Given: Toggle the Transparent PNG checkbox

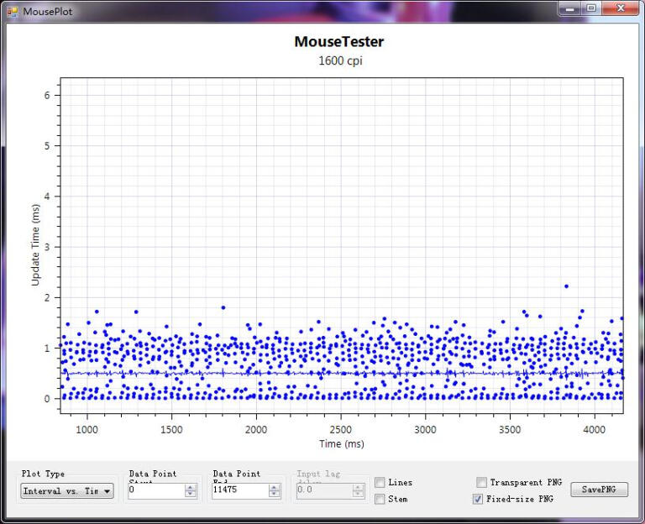Looking at the screenshot, I should tap(481, 482).
